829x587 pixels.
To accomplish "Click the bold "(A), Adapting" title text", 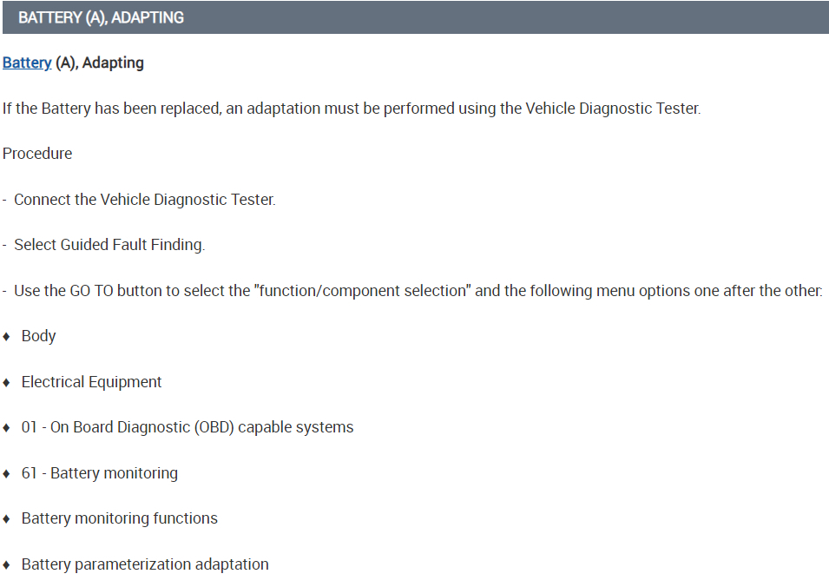I will [x=100, y=63].
